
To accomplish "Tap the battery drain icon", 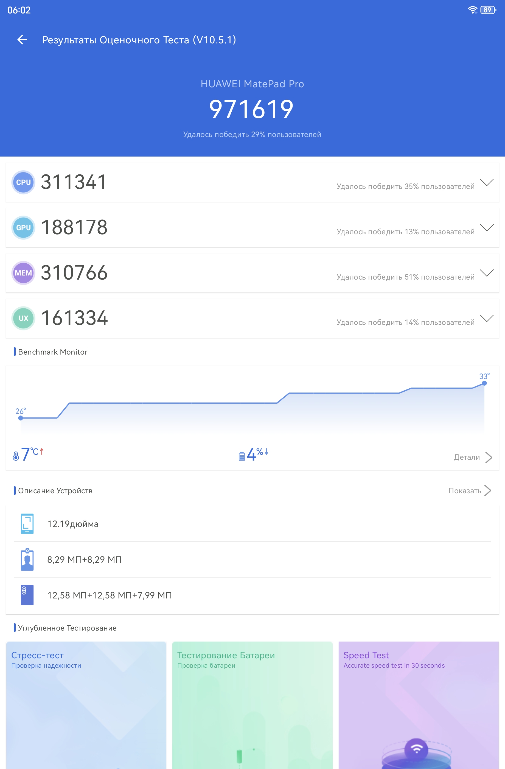I will tap(242, 456).
